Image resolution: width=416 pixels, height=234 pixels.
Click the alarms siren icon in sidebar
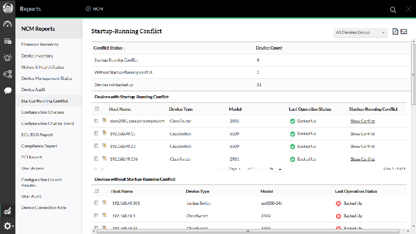coord(7,57)
